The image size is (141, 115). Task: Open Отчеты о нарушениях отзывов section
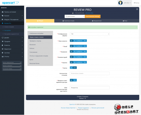tap(40, 56)
